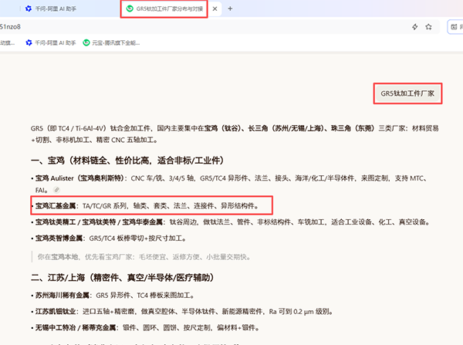
Task: Click the 宝鸡汇基金属 list entry
Action: pyautogui.click(x=147, y=206)
